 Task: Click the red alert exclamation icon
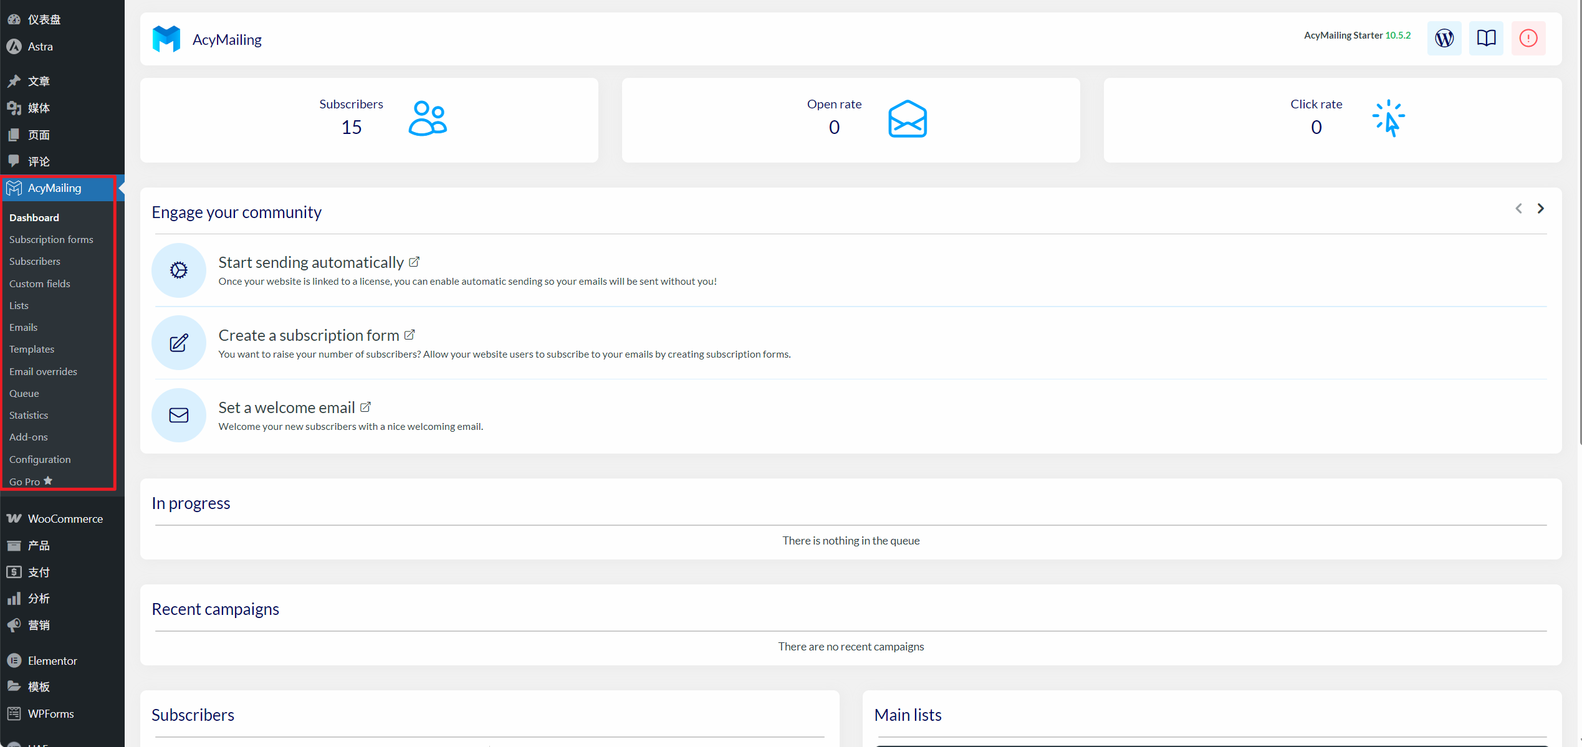pyautogui.click(x=1528, y=39)
